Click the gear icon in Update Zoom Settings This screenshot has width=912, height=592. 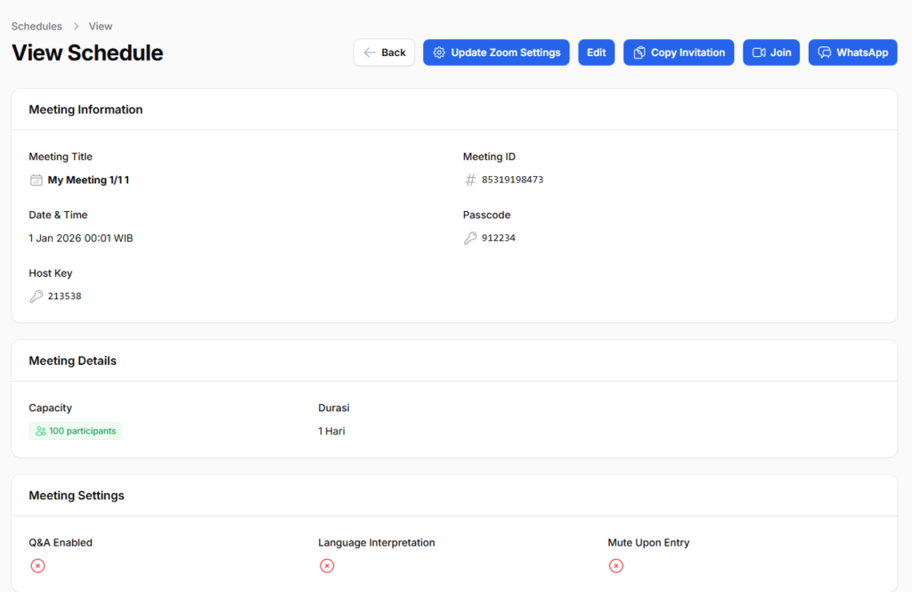[439, 53]
